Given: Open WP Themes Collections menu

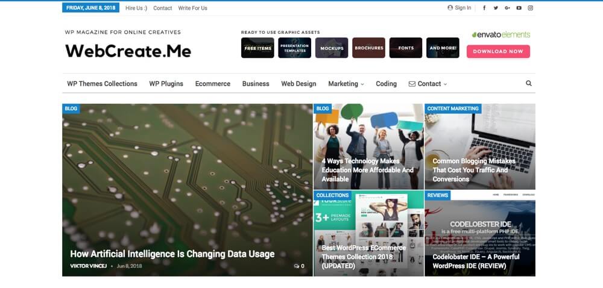Looking at the screenshot, I should pyautogui.click(x=103, y=84).
